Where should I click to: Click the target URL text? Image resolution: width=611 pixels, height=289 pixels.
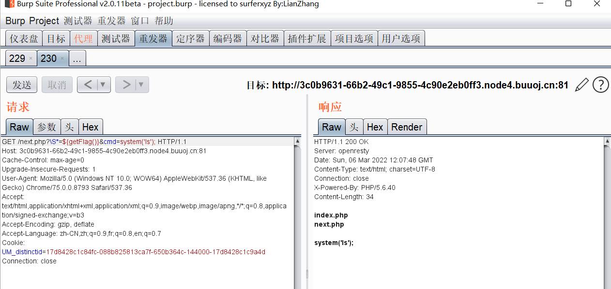420,85
